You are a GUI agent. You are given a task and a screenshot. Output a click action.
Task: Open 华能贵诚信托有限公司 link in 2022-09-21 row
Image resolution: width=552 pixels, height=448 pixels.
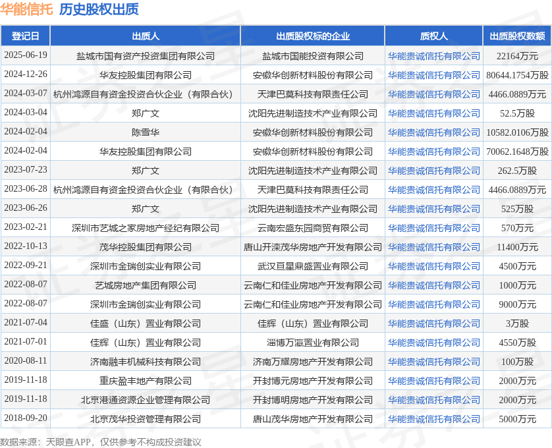pyautogui.click(x=433, y=266)
